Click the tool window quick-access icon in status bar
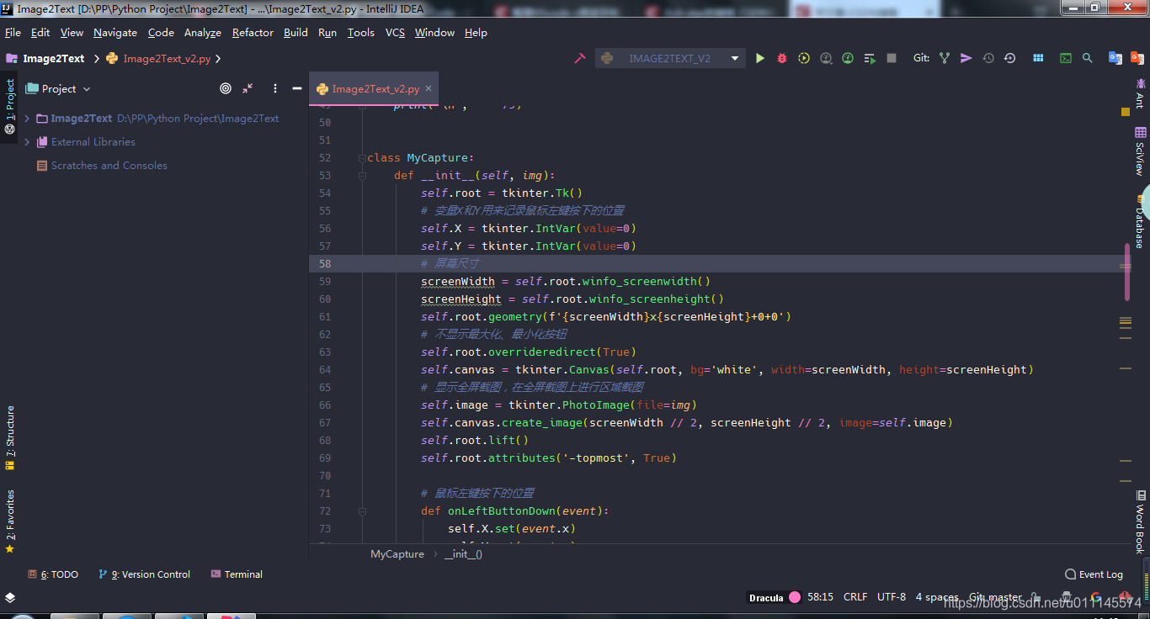 (x=9, y=597)
